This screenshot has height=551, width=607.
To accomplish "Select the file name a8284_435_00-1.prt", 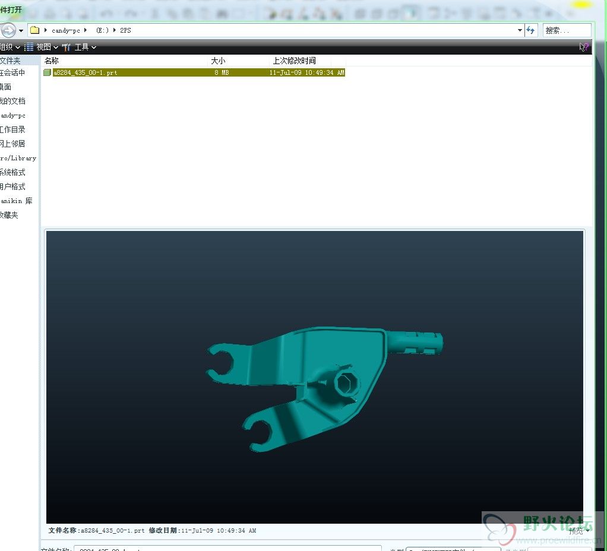I will pos(85,72).
